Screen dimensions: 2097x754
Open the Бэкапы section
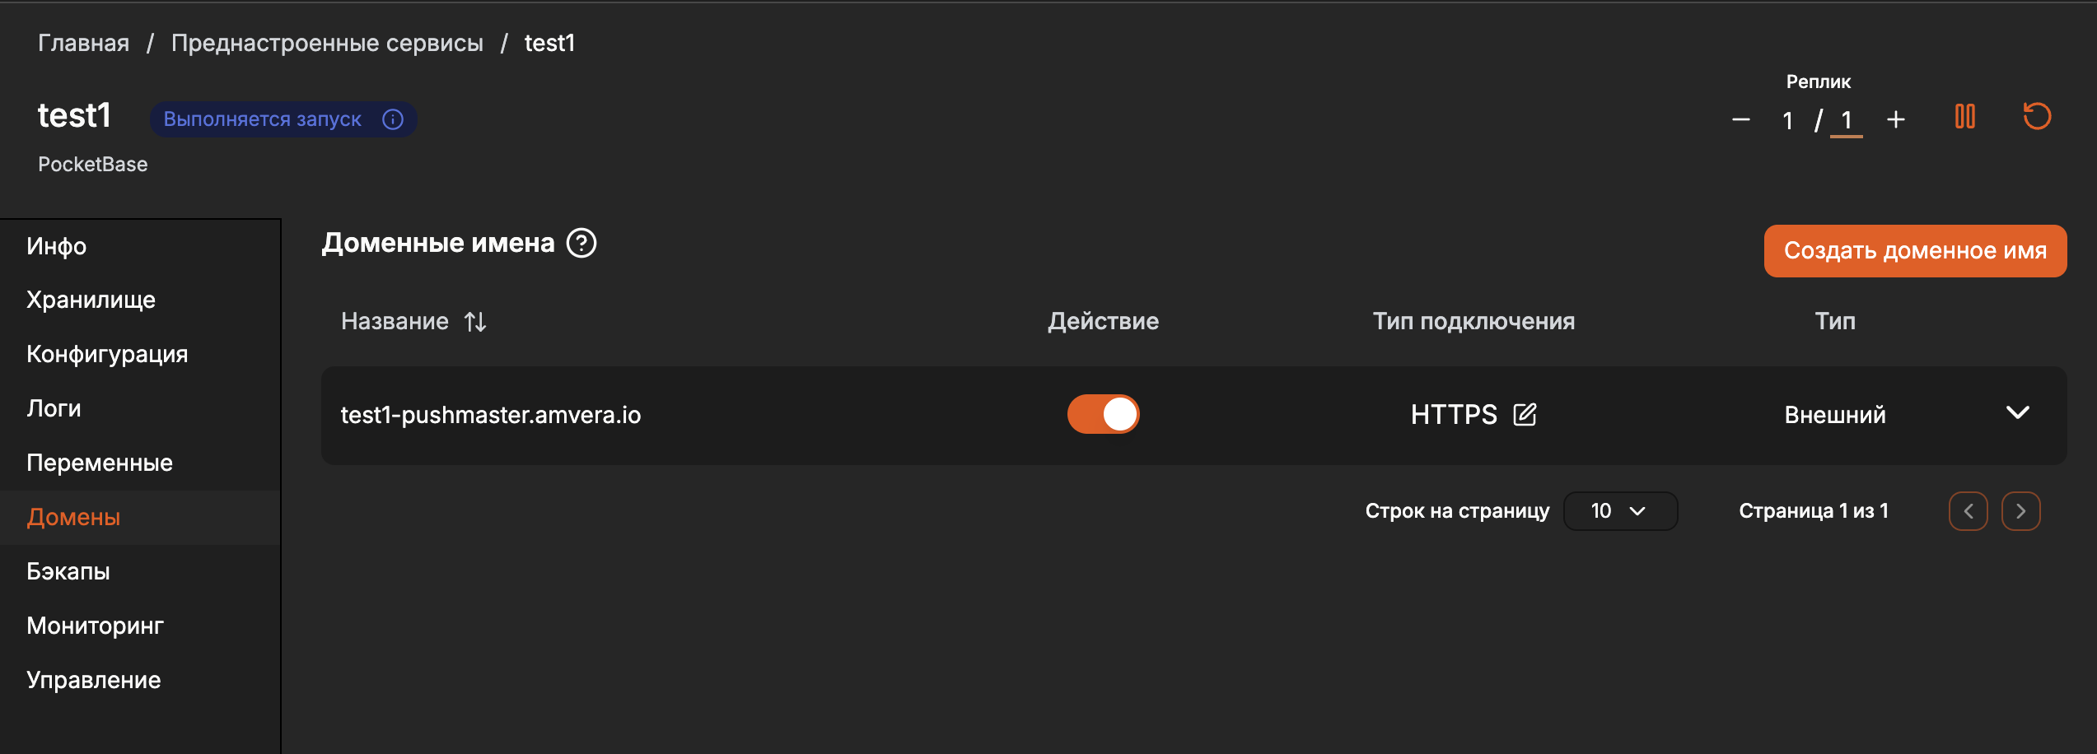click(x=68, y=571)
